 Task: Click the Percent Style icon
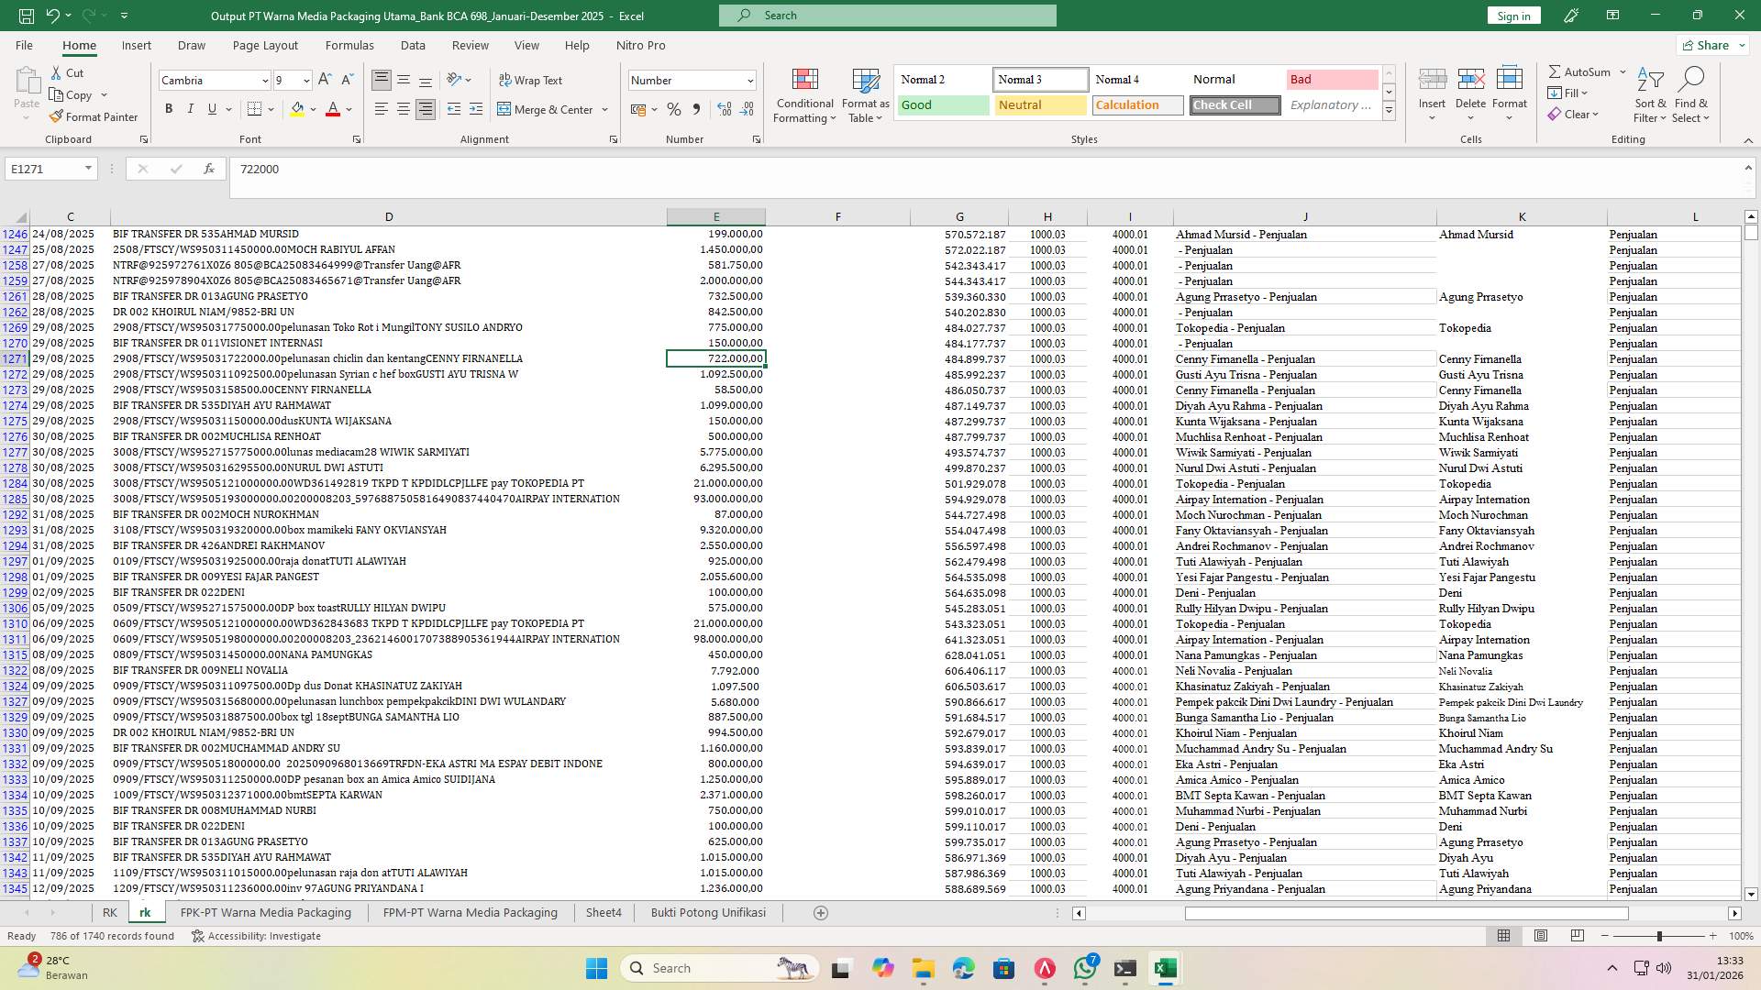point(674,109)
